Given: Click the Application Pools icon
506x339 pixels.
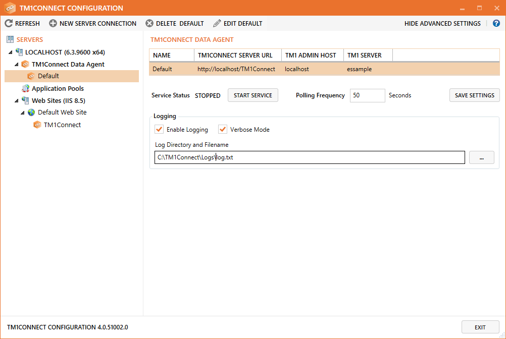Looking at the screenshot, I should tap(25, 88).
